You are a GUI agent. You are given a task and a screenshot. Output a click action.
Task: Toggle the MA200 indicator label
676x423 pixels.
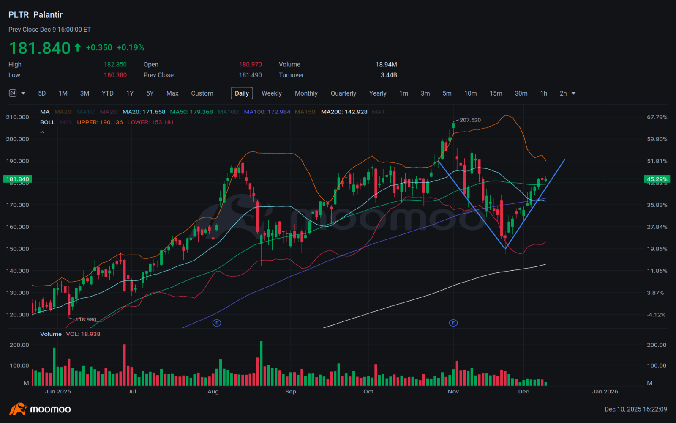point(344,112)
